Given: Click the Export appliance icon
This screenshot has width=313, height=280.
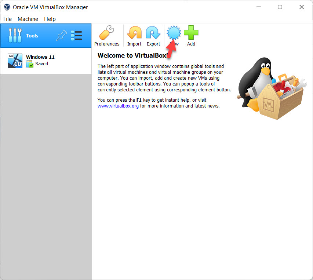Looking at the screenshot, I should pyautogui.click(x=153, y=33).
